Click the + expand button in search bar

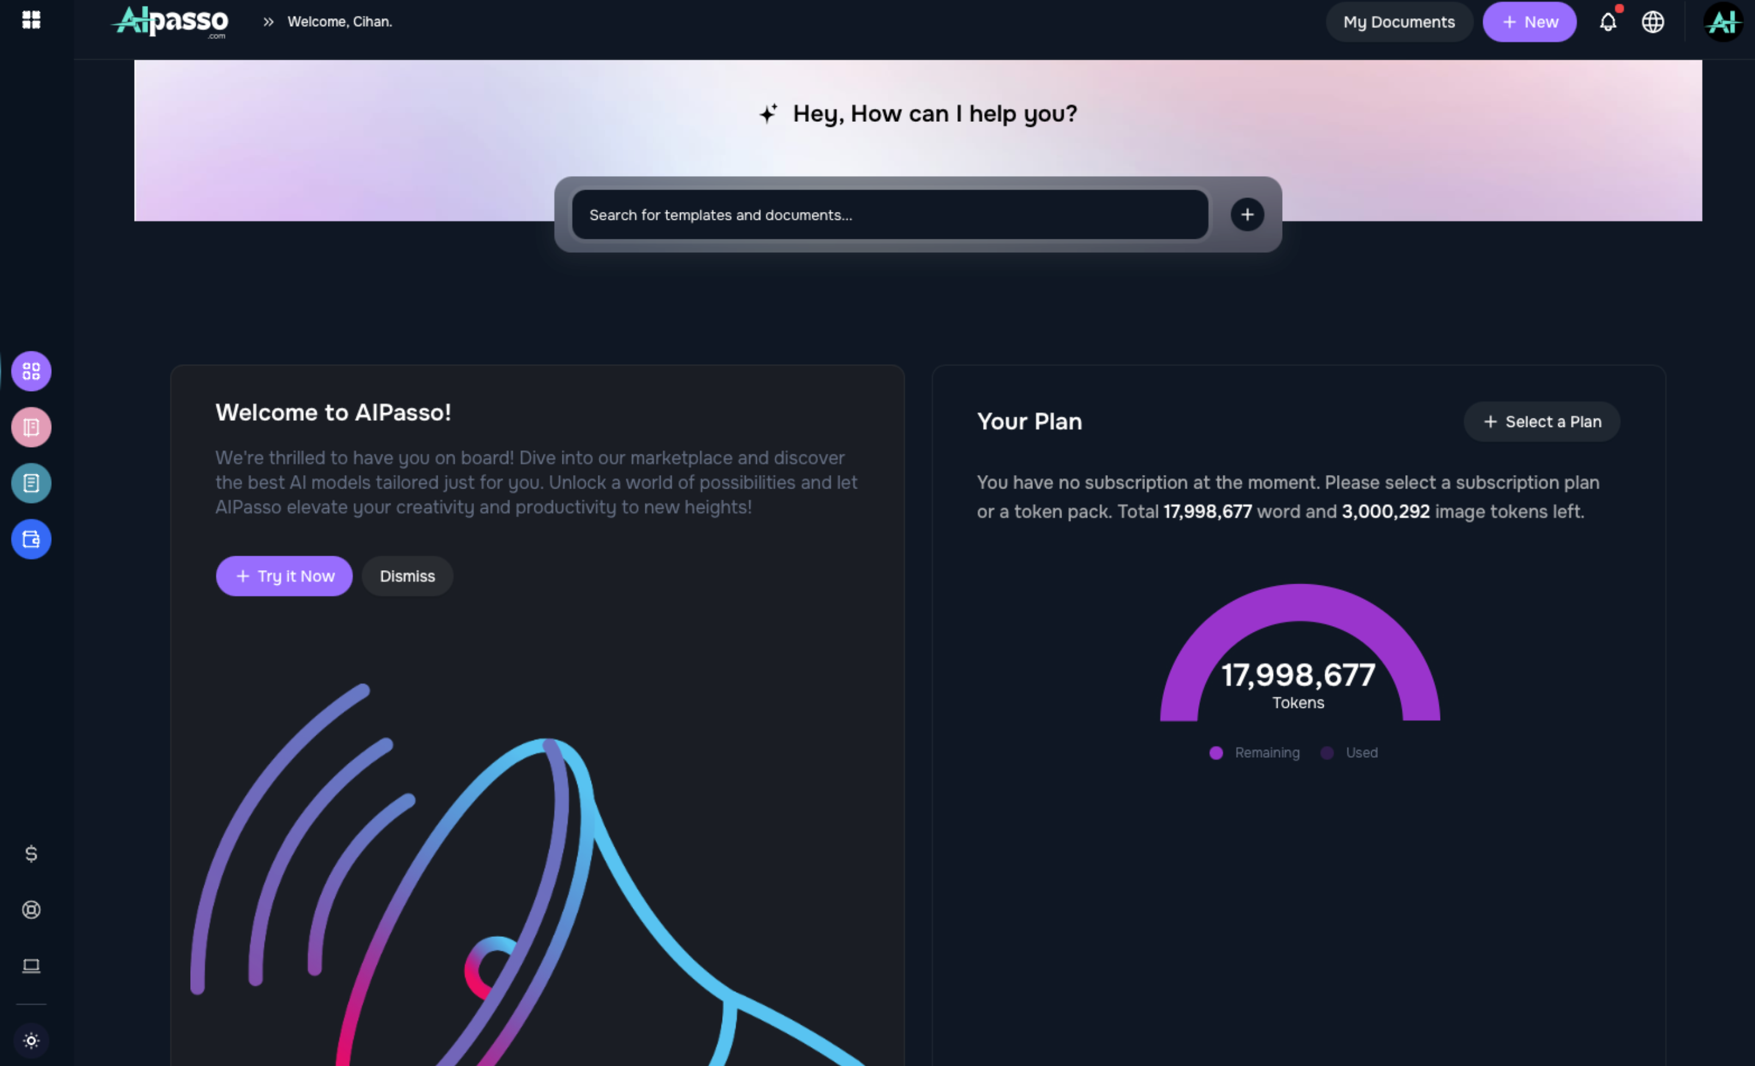[x=1246, y=214]
